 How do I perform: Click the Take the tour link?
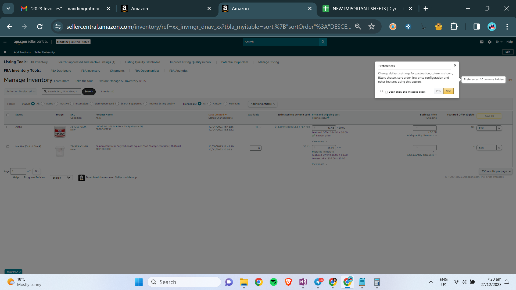pyautogui.click(x=84, y=81)
